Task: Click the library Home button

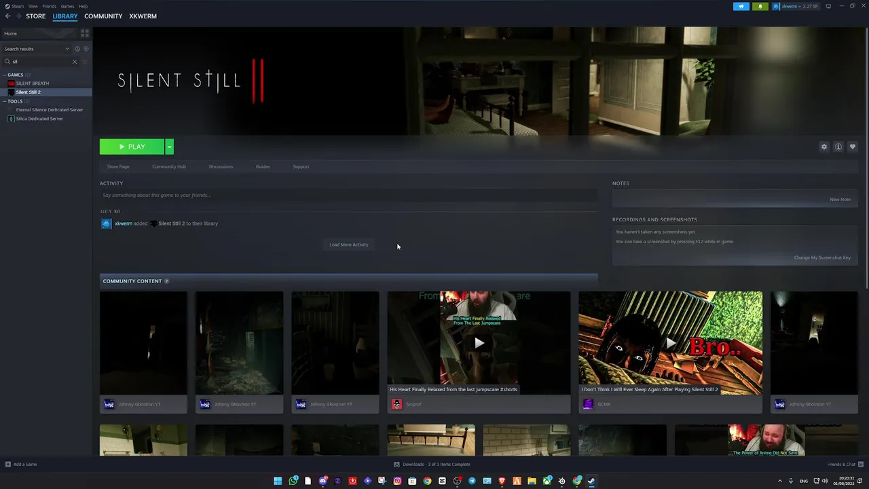Action: [x=39, y=33]
